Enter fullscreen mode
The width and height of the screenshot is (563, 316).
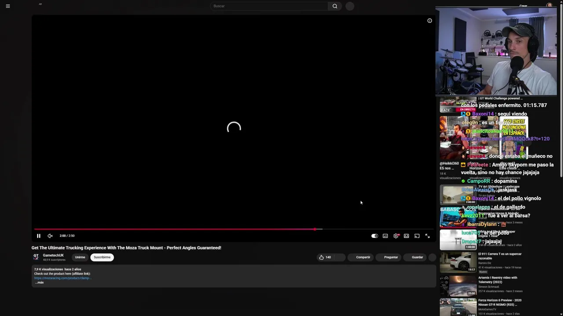[x=428, y=236]
